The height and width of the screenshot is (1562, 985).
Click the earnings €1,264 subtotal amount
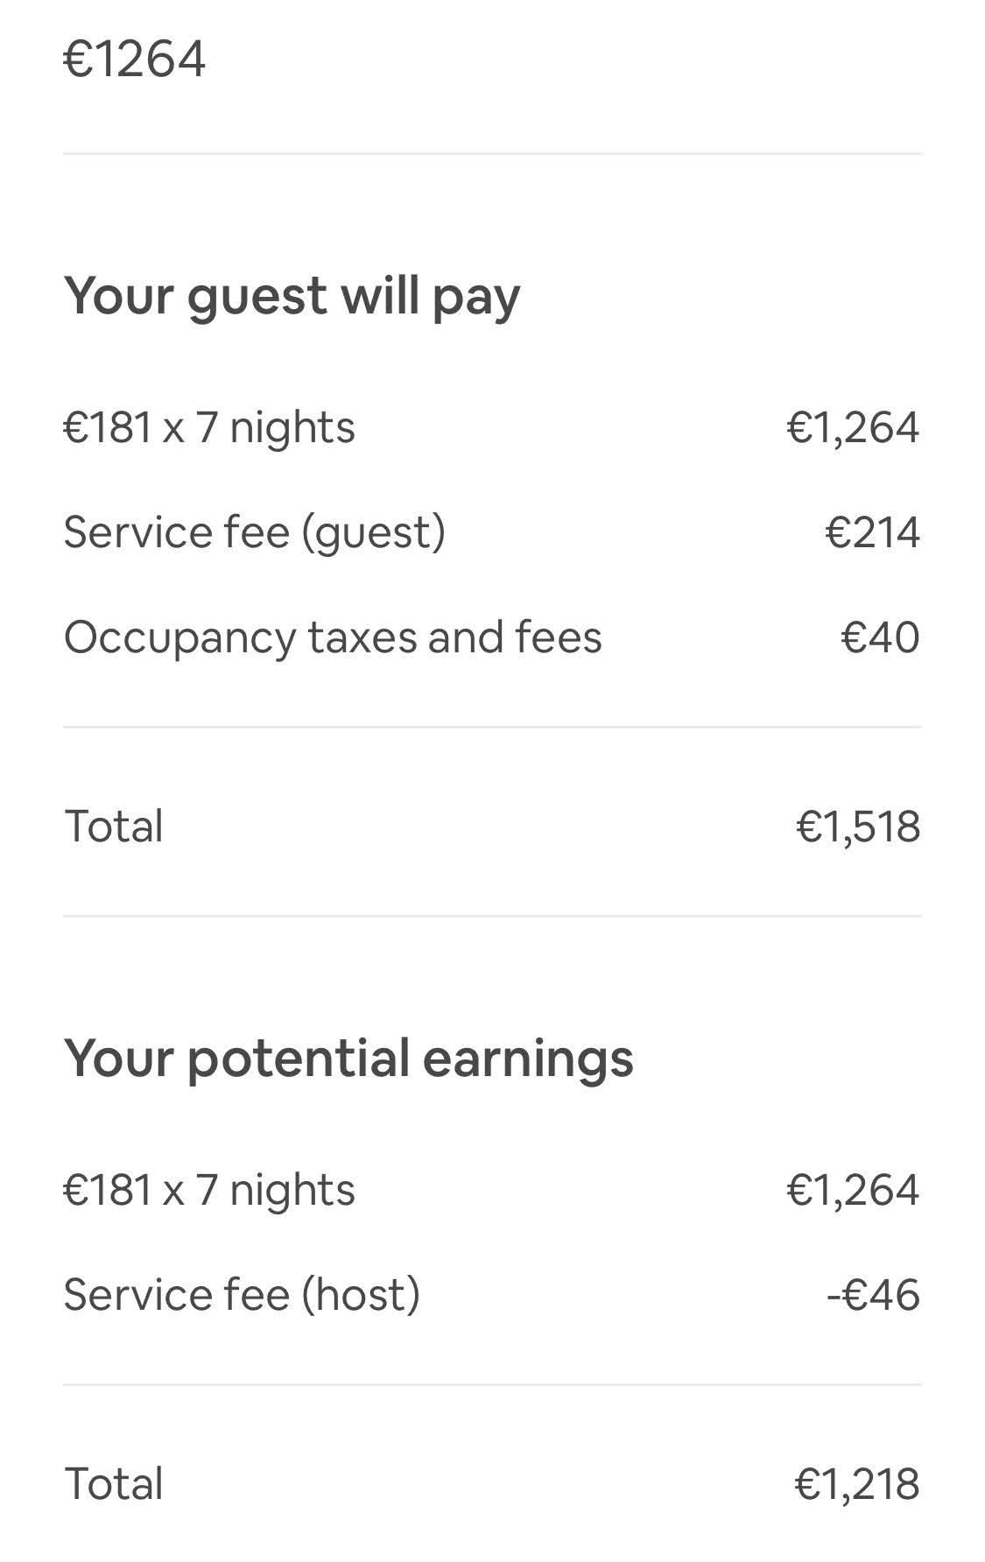click(853, 1190)
